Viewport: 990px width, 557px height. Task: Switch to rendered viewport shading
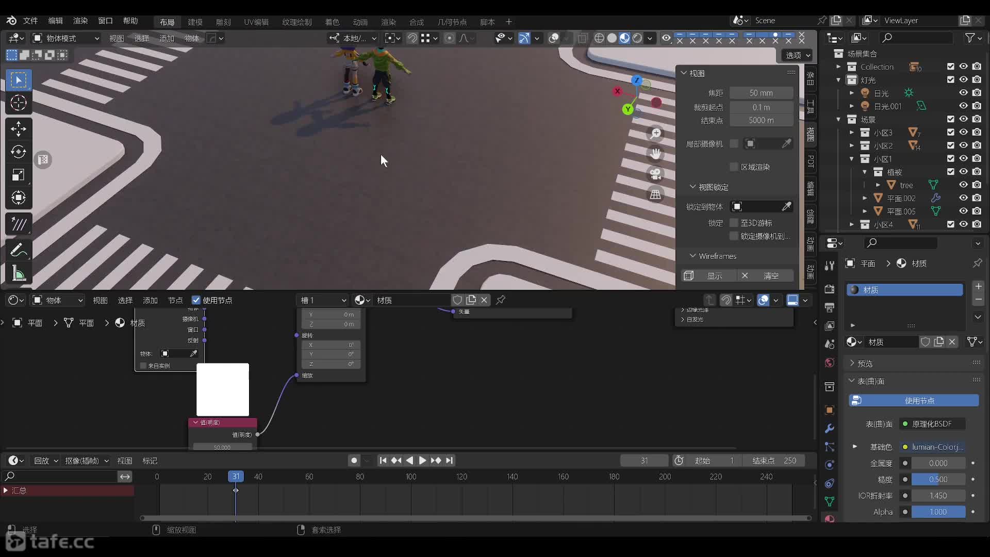point(637,38)
